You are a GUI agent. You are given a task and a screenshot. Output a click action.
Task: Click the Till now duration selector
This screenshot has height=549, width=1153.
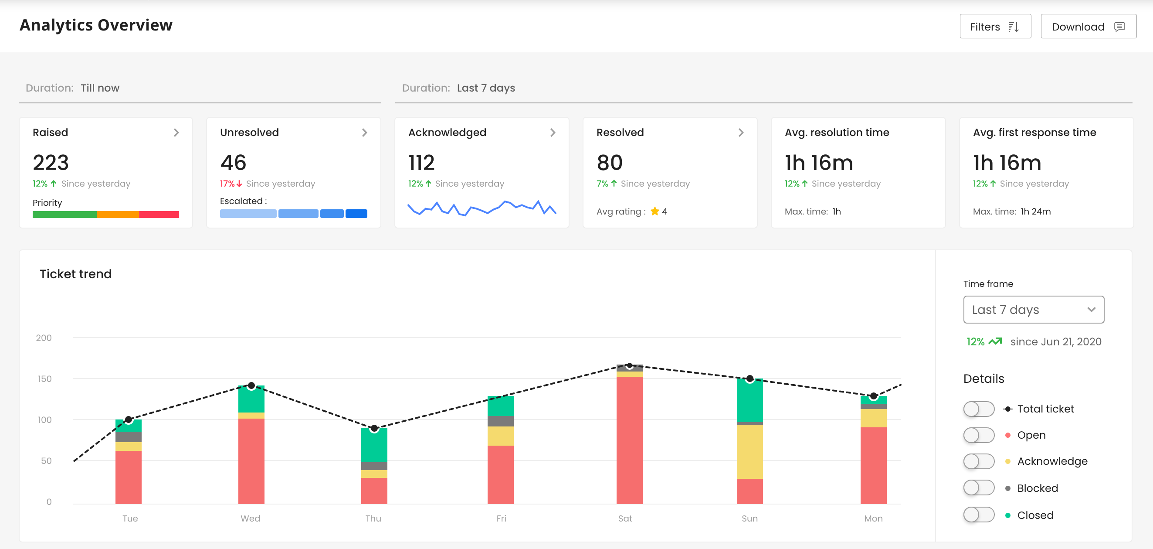[x=100, y=88]
